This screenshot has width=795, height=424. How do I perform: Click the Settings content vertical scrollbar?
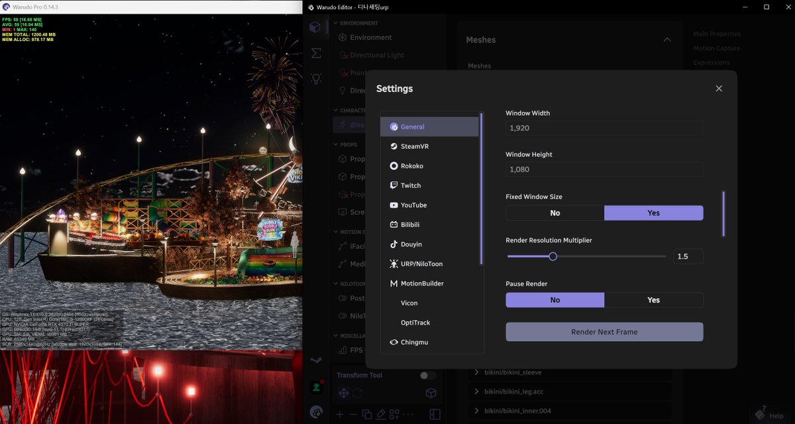(x=723, y=214)
